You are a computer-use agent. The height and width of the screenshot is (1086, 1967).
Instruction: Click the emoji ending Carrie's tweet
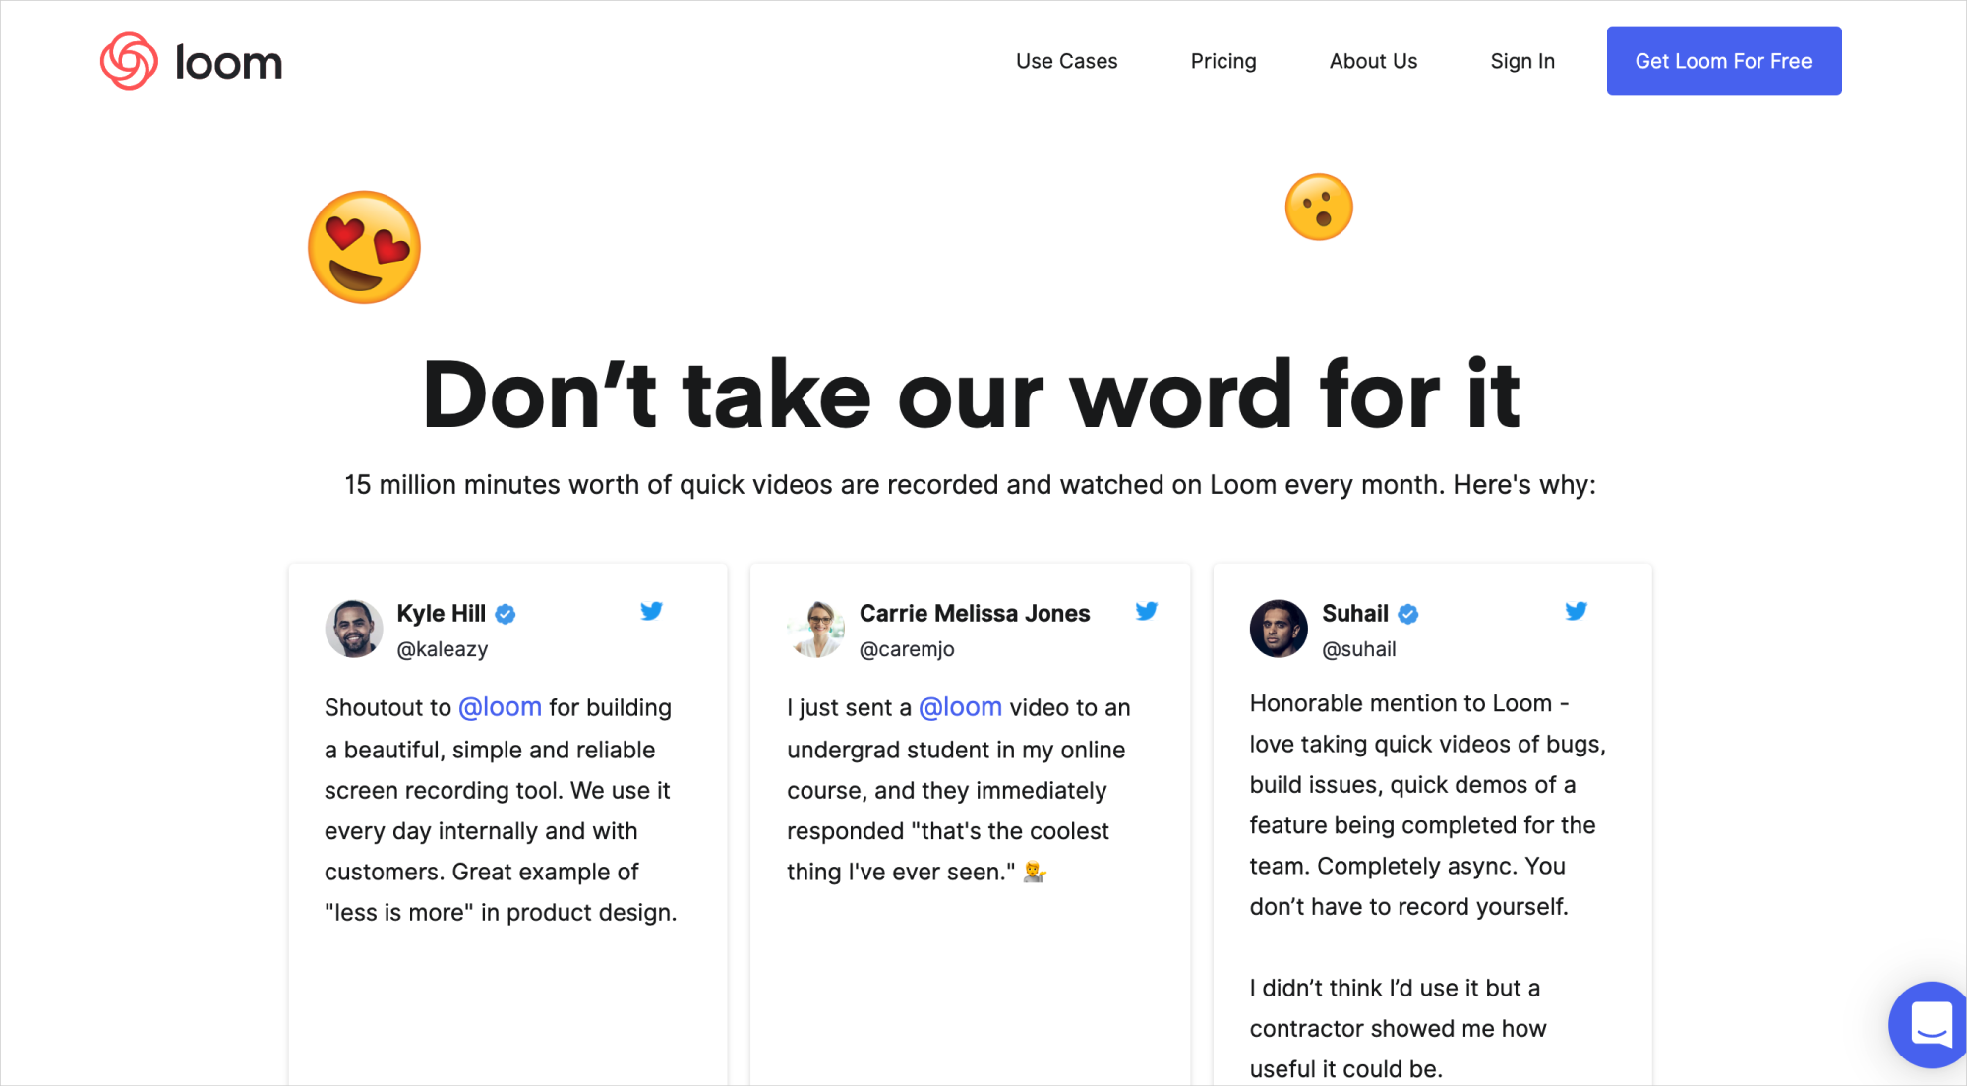pos(1035,872)
